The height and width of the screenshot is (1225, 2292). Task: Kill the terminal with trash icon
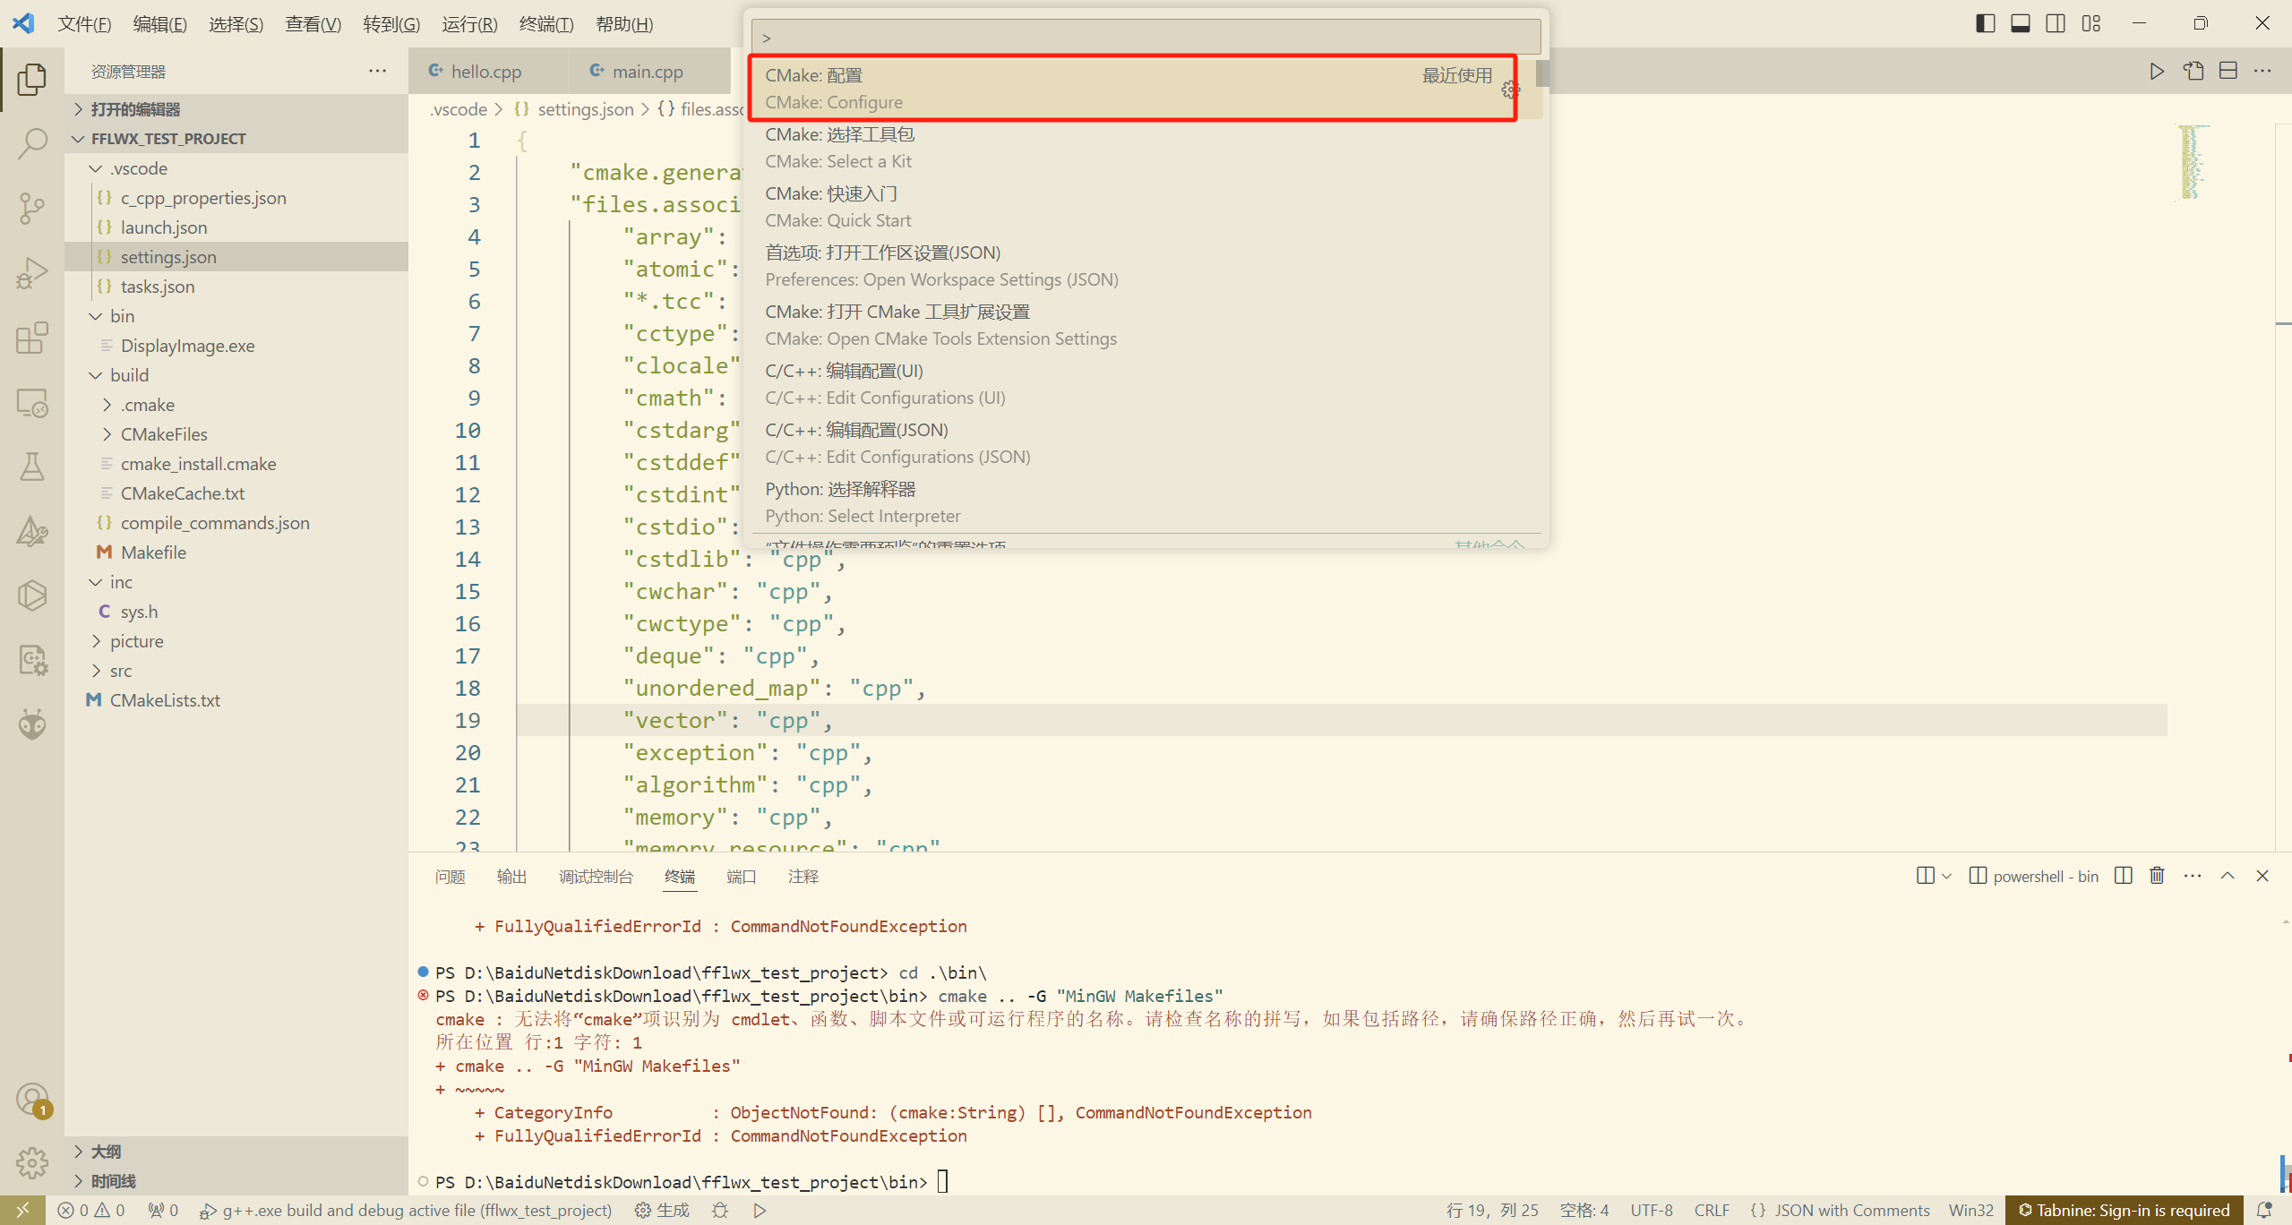[x=2157, y=876]
